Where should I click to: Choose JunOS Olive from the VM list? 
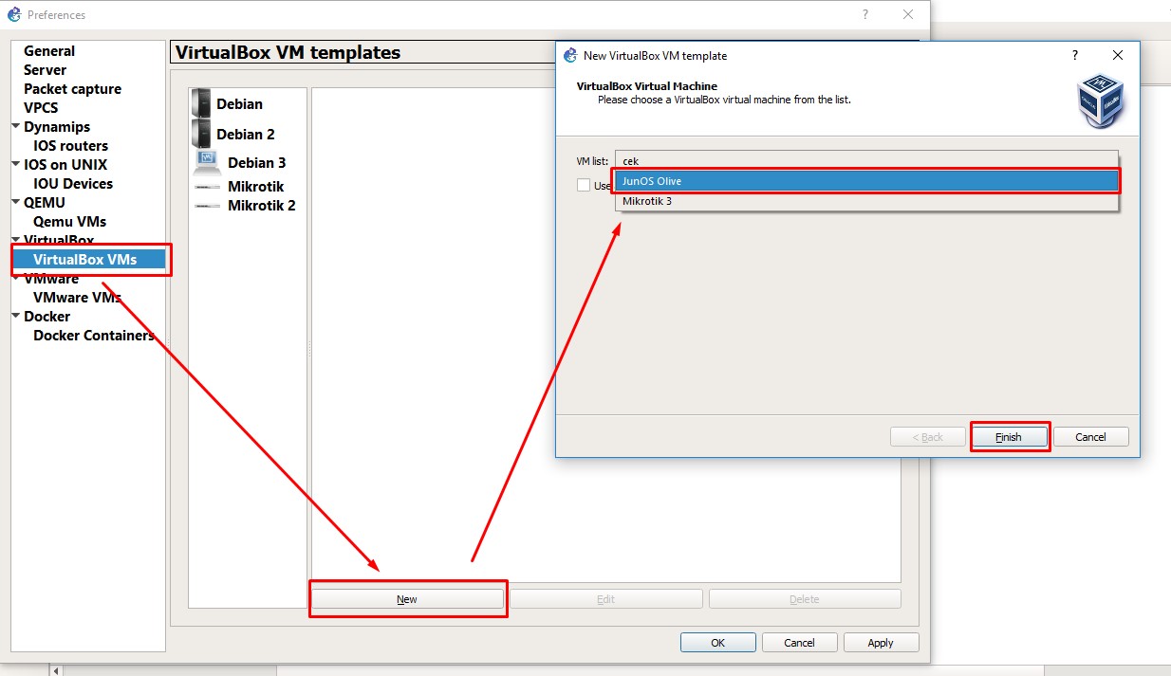(867, 181)
